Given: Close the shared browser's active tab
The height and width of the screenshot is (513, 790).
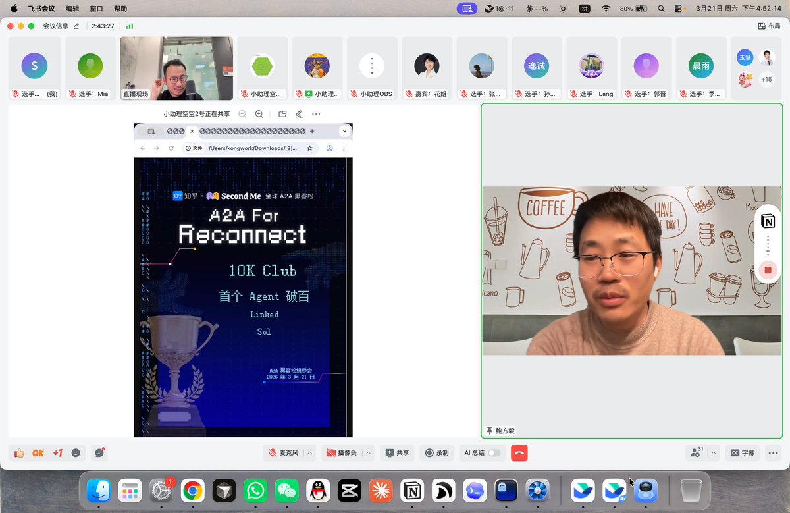Looking at the screenshot, I should point(192,131).
